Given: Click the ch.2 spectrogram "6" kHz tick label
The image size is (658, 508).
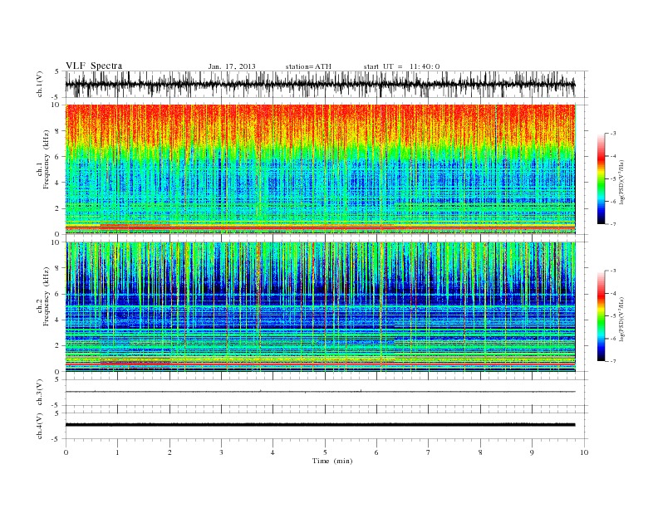Looking at the screenshot, I should click(x=57, y=294).
